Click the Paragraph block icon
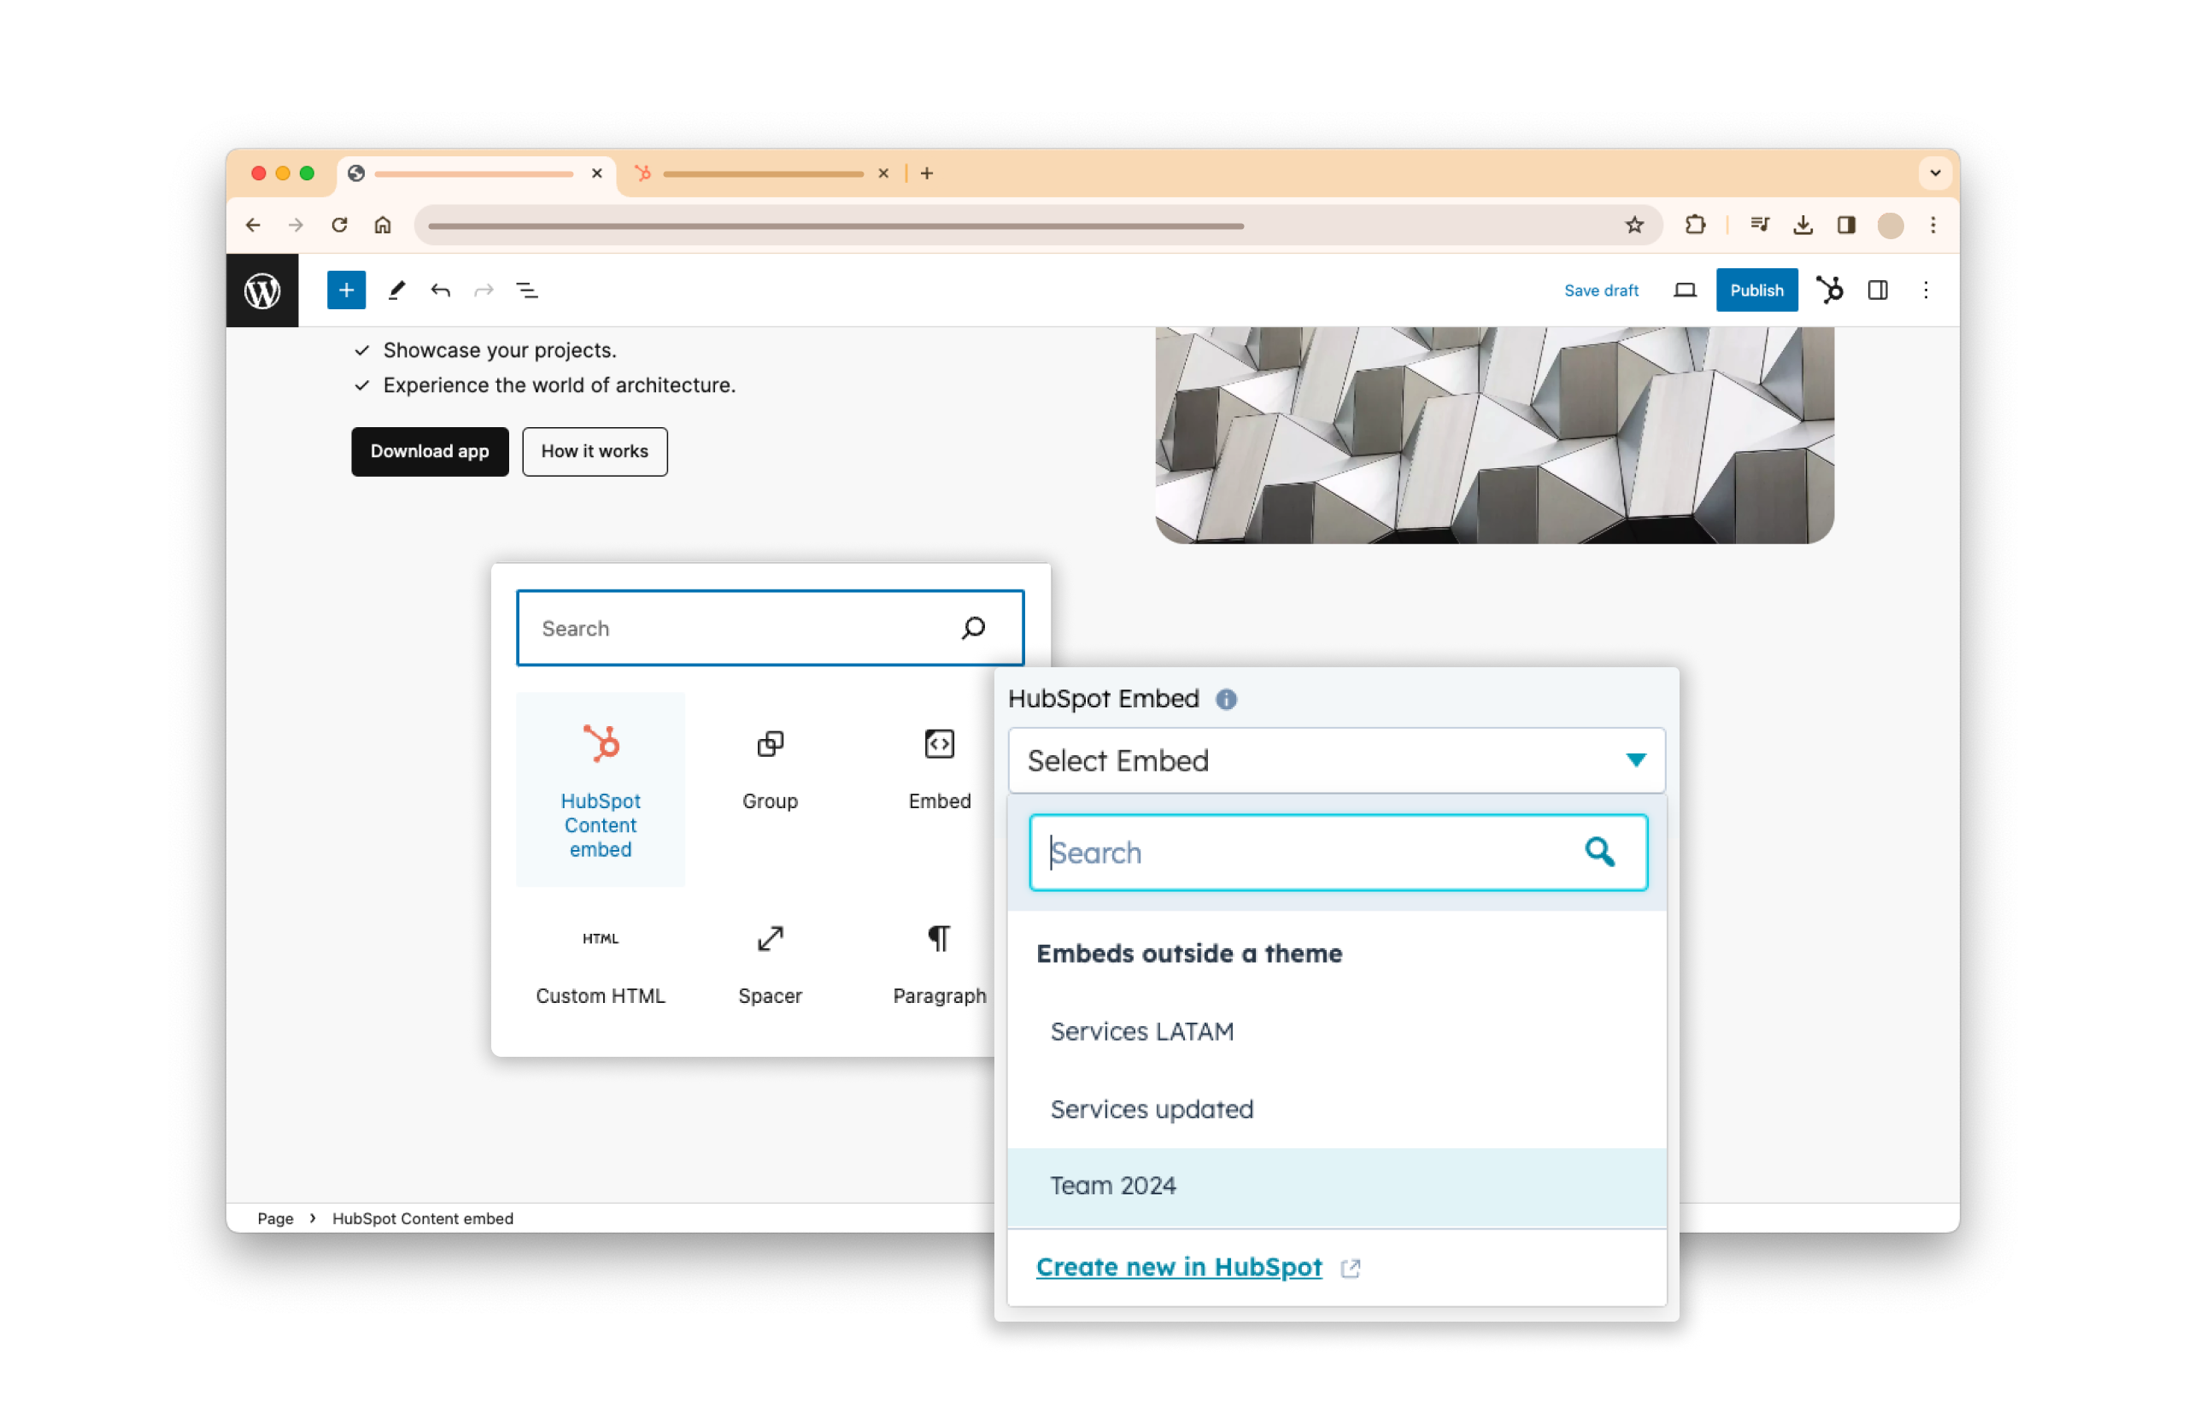Screen dimensions: 2187x1425 (x=939, y=939)
